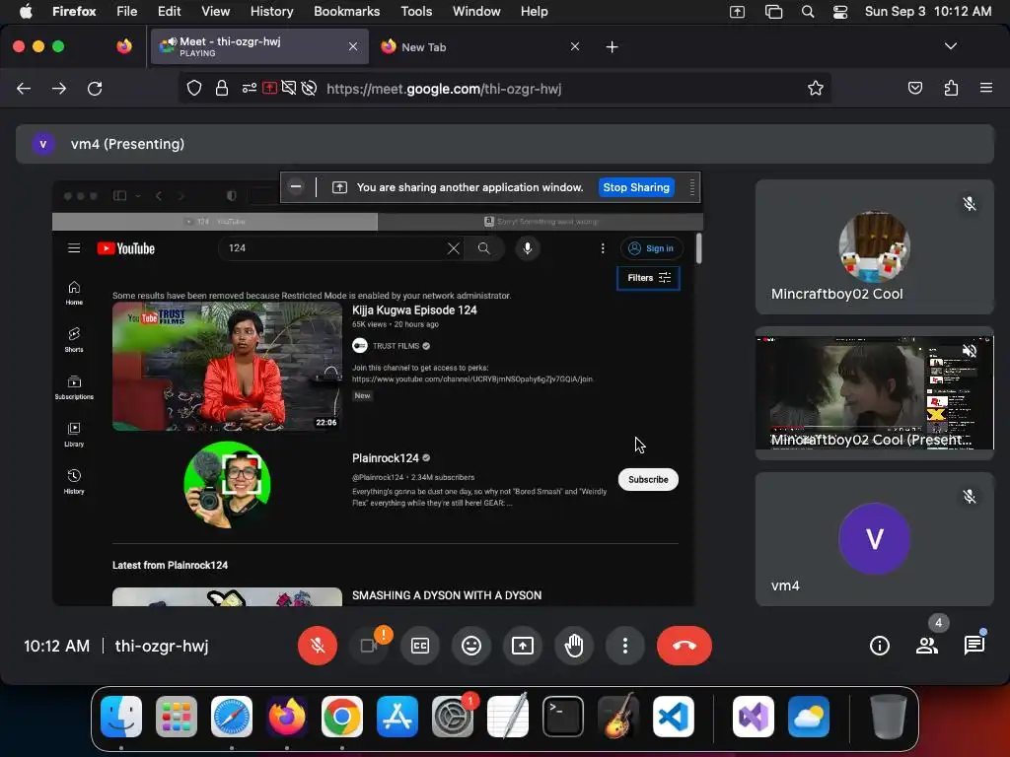Subscribe to Plainrock124 channel
The height and width of the screenshot is (757, 1010).
coord(648,480)
